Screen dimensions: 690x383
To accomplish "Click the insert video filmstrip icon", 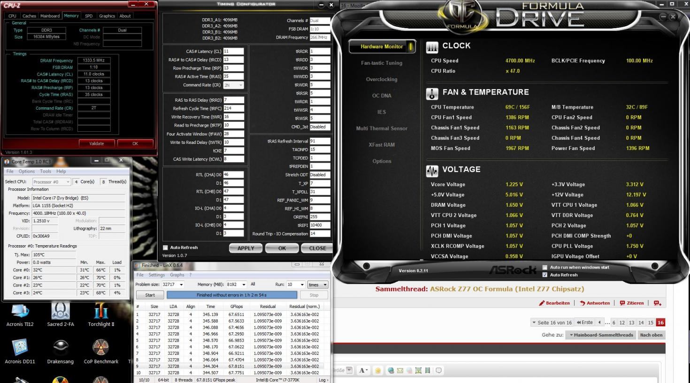I will (428, 370).
